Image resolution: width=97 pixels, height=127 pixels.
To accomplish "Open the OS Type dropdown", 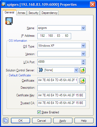I will pyautogui.click(x=83, y=46).
